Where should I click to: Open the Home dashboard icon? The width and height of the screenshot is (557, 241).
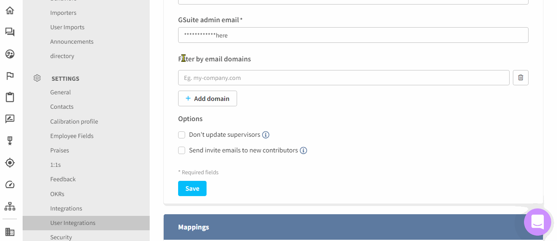[9, 10]
